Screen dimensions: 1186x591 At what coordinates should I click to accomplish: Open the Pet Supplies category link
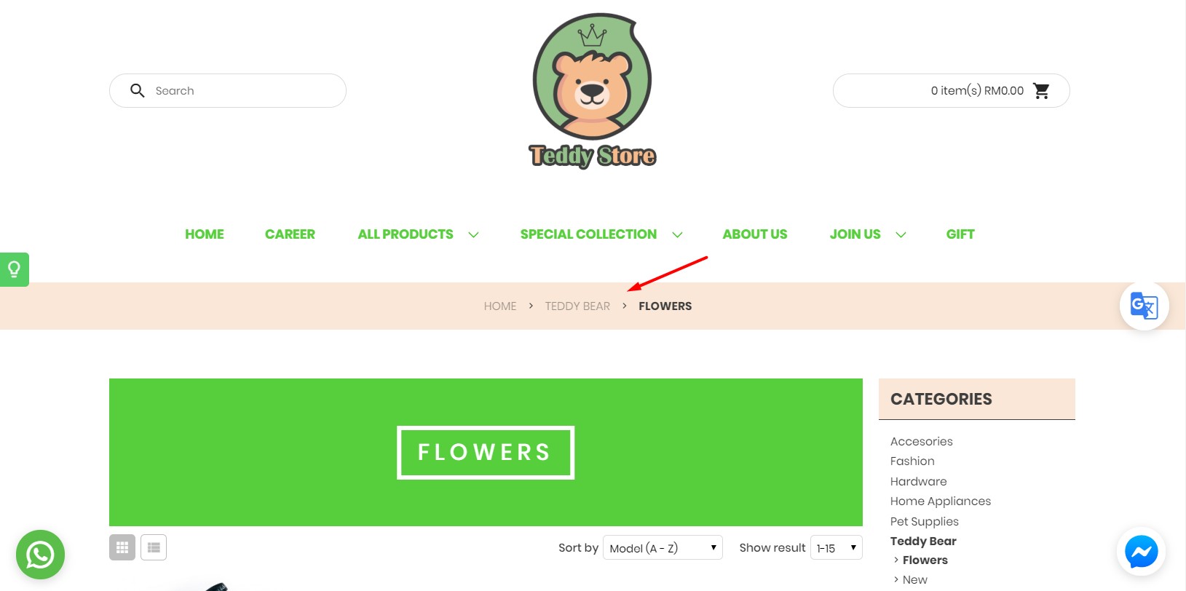(x=924, y=521)
